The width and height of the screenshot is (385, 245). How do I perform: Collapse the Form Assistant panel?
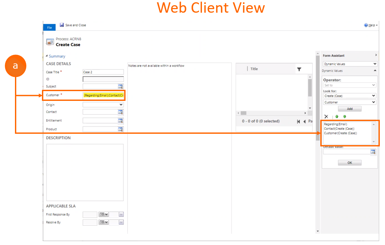[376, 55]
